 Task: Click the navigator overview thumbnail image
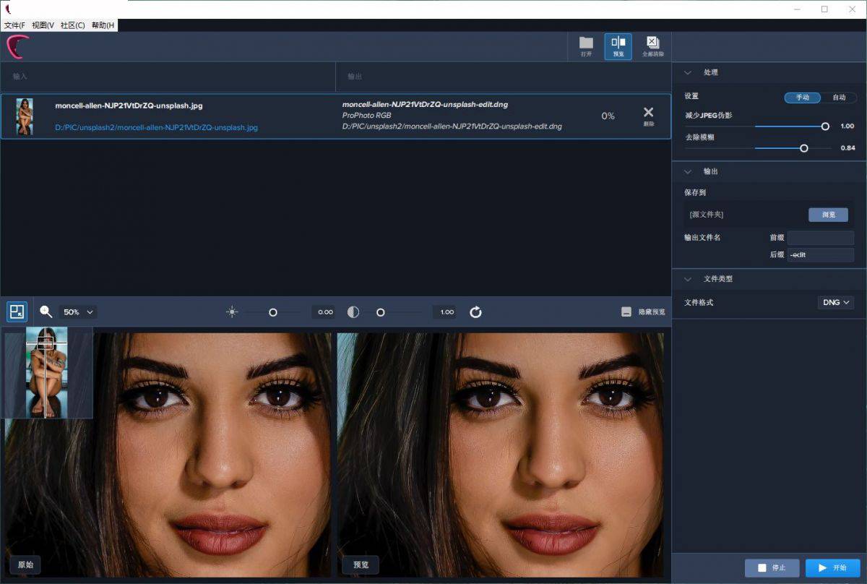(47, 372)
